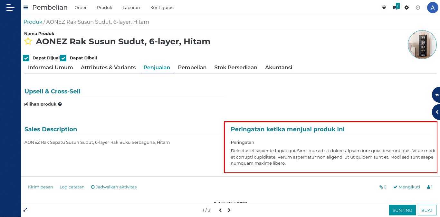Click Log catatan
This screenshot has width=440, height=217.
click(72, 187)
